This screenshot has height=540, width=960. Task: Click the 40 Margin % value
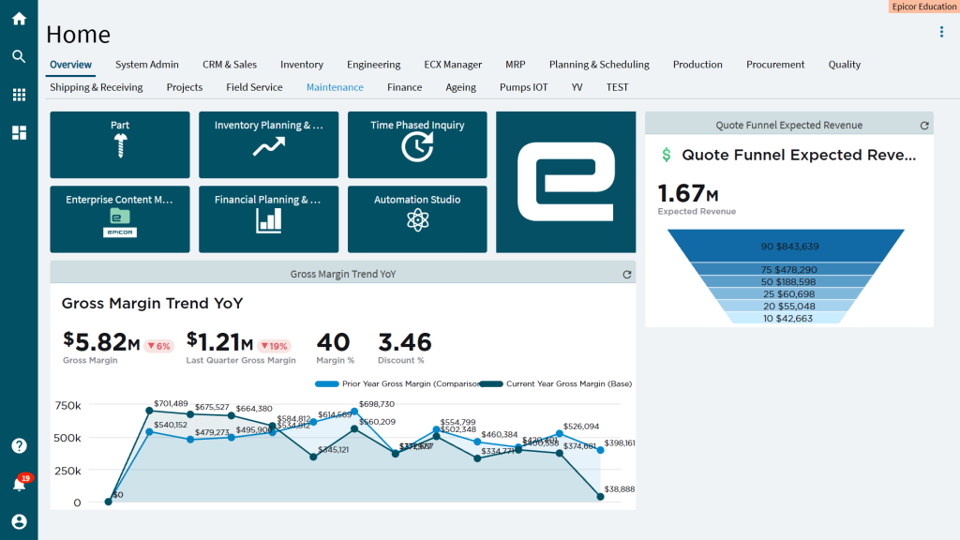coord(333,342)
